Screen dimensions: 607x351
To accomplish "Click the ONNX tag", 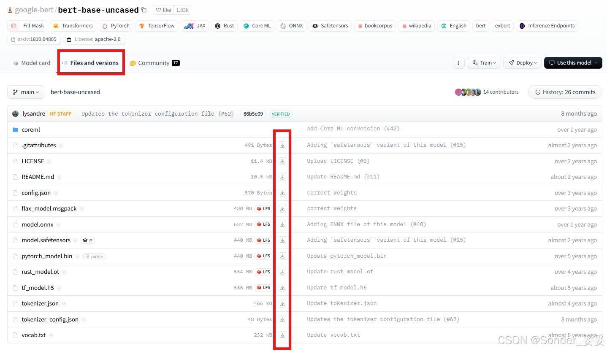I will [292, 26].
